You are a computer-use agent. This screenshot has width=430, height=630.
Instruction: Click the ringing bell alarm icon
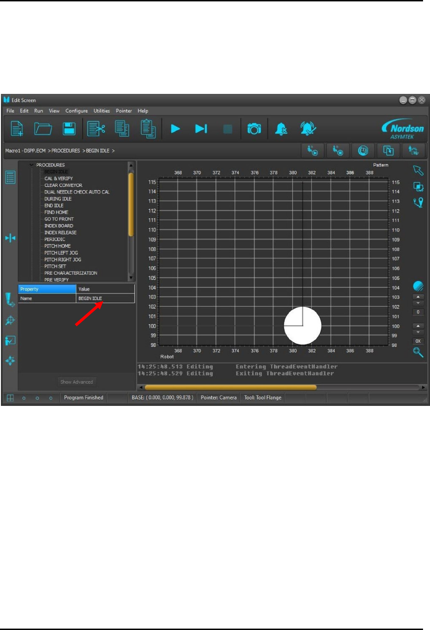(x=308, y=128)
